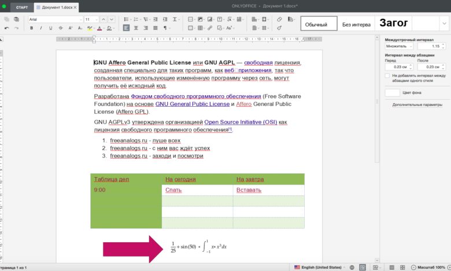
Task: Click the text highlight color button
Action: pos(90,28)
